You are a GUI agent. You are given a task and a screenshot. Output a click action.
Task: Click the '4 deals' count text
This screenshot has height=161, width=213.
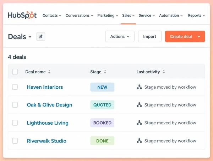point(17,57)
